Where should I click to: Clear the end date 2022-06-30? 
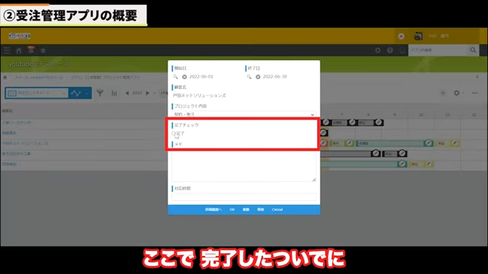pos(258,77)
